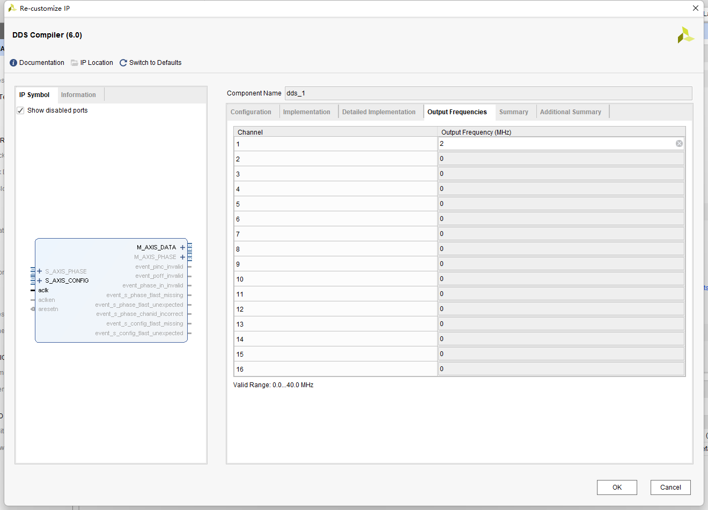708x510 pixels.
Task: Click the event_s_phase_tlast_unexpected port label
Action: (139, 305)
